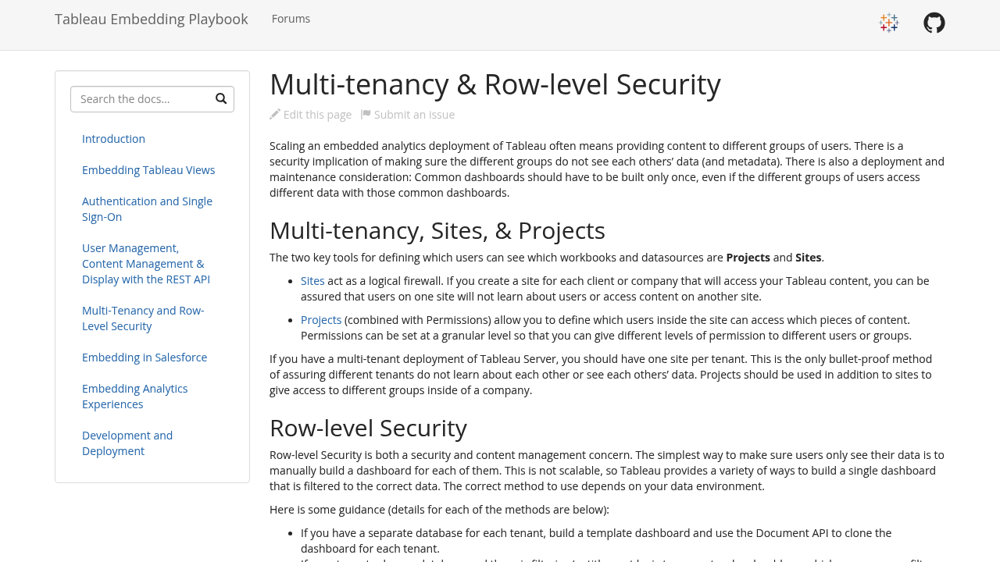
Task: Click the Multi-tenancy, Sites, & Projects heading
Action: coord(437,231)
